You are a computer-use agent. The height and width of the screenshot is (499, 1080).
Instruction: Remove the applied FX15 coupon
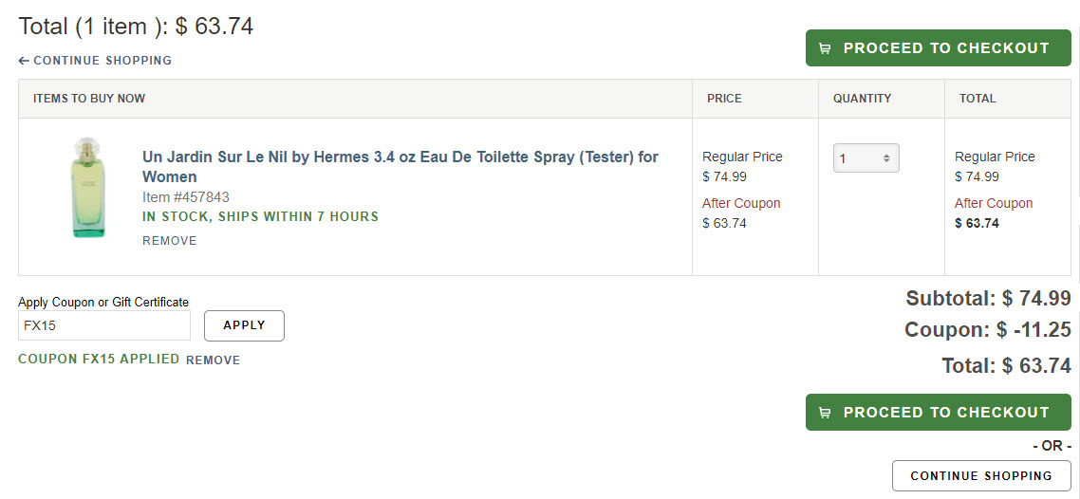[213, 360]
